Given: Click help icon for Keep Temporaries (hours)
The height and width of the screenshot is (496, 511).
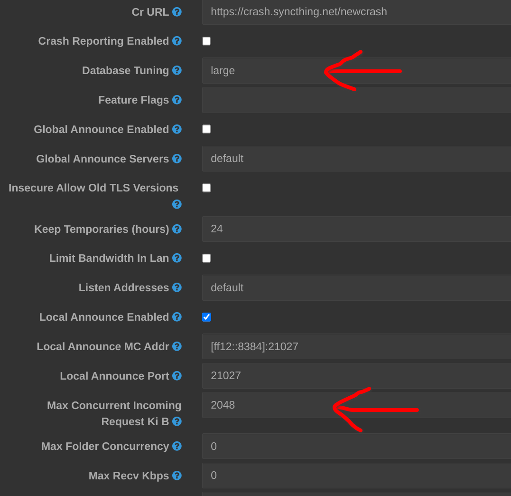Looking at the screenshot, I should pyautogui.click(x=177, y=229).
